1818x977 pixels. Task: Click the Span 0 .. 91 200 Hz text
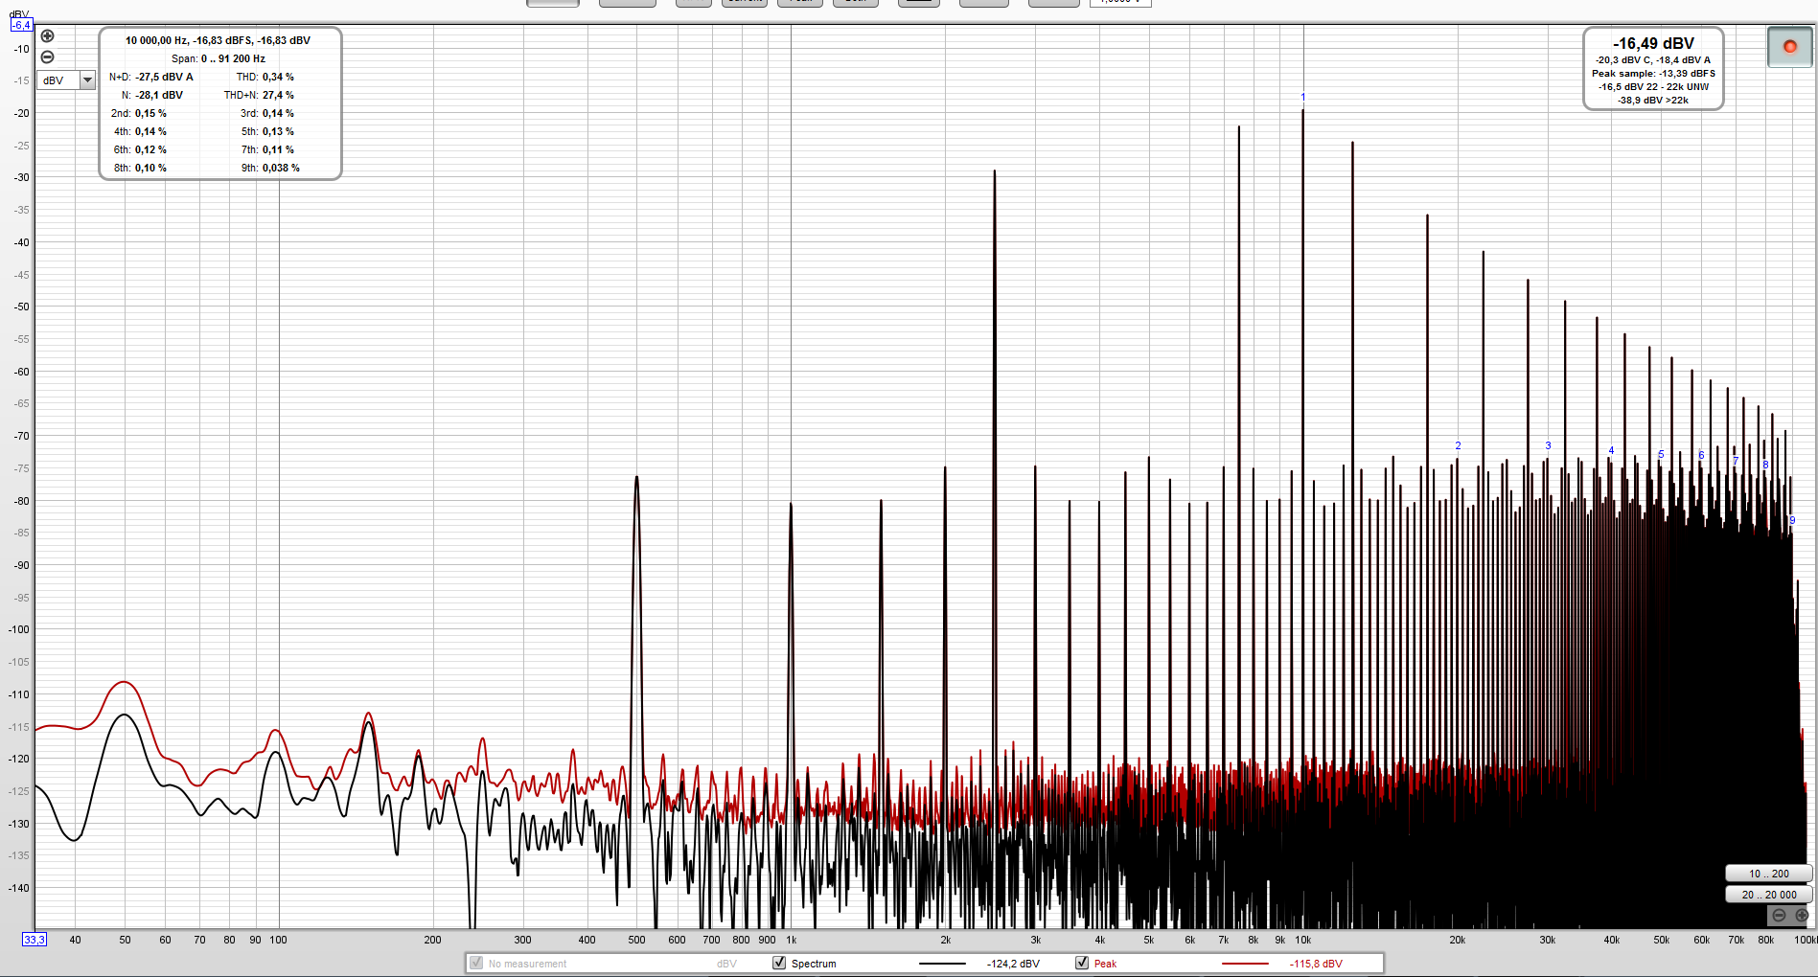[219, 58]
